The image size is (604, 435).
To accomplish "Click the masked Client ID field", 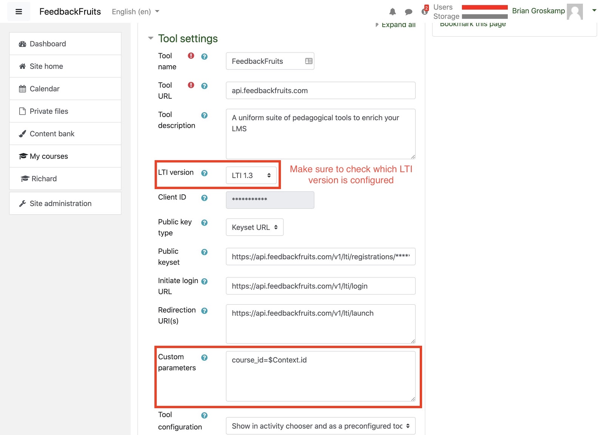I will (270, 200).
